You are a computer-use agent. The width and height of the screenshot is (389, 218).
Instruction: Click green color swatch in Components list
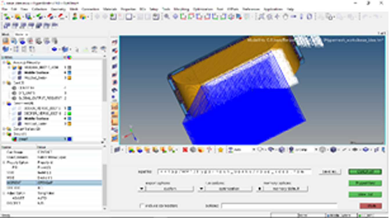[x=69, y=113]
